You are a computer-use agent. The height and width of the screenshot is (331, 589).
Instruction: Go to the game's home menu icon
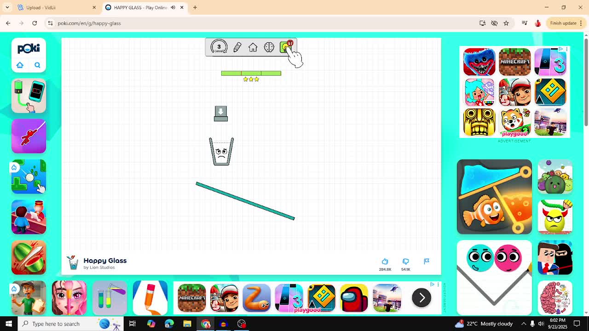(x=253, y=47)
